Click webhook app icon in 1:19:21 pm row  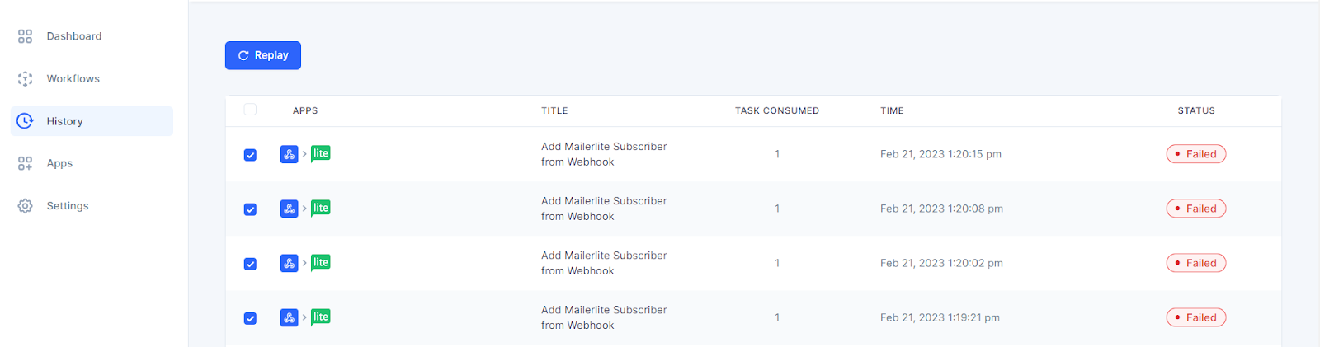(289, 317)
